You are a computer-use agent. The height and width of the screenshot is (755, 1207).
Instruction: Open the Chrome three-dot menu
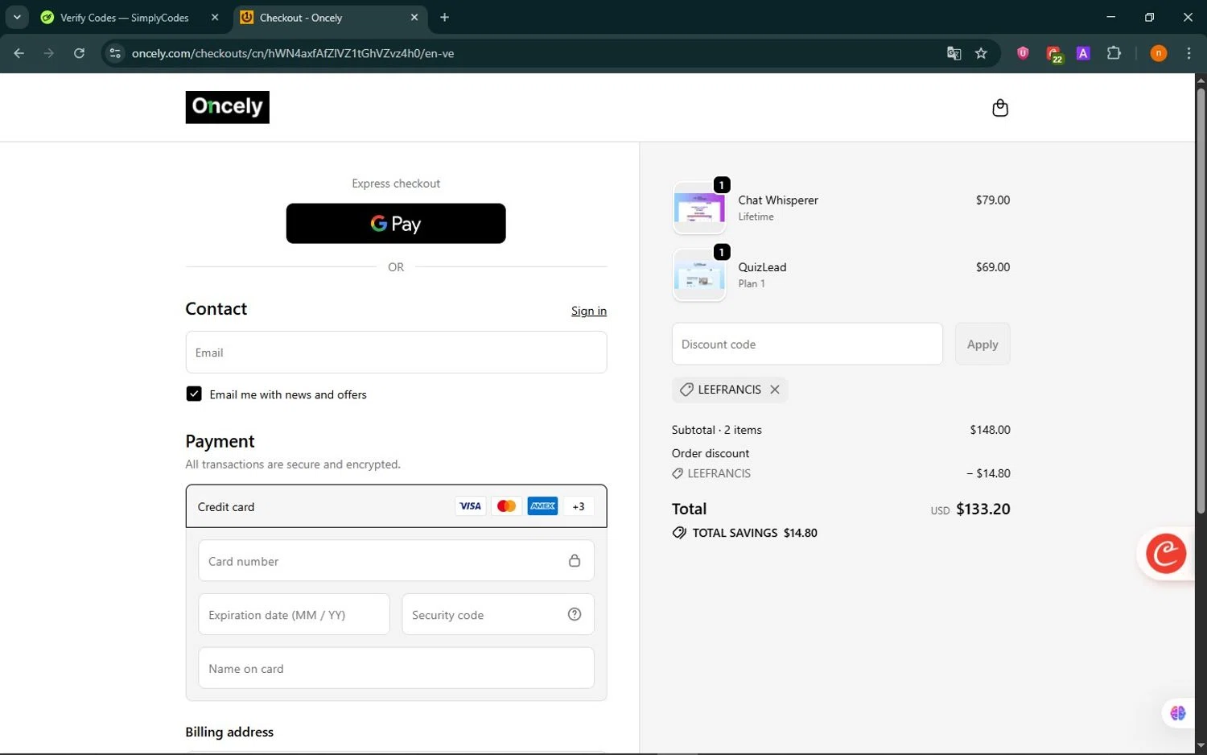[1188, 53]
